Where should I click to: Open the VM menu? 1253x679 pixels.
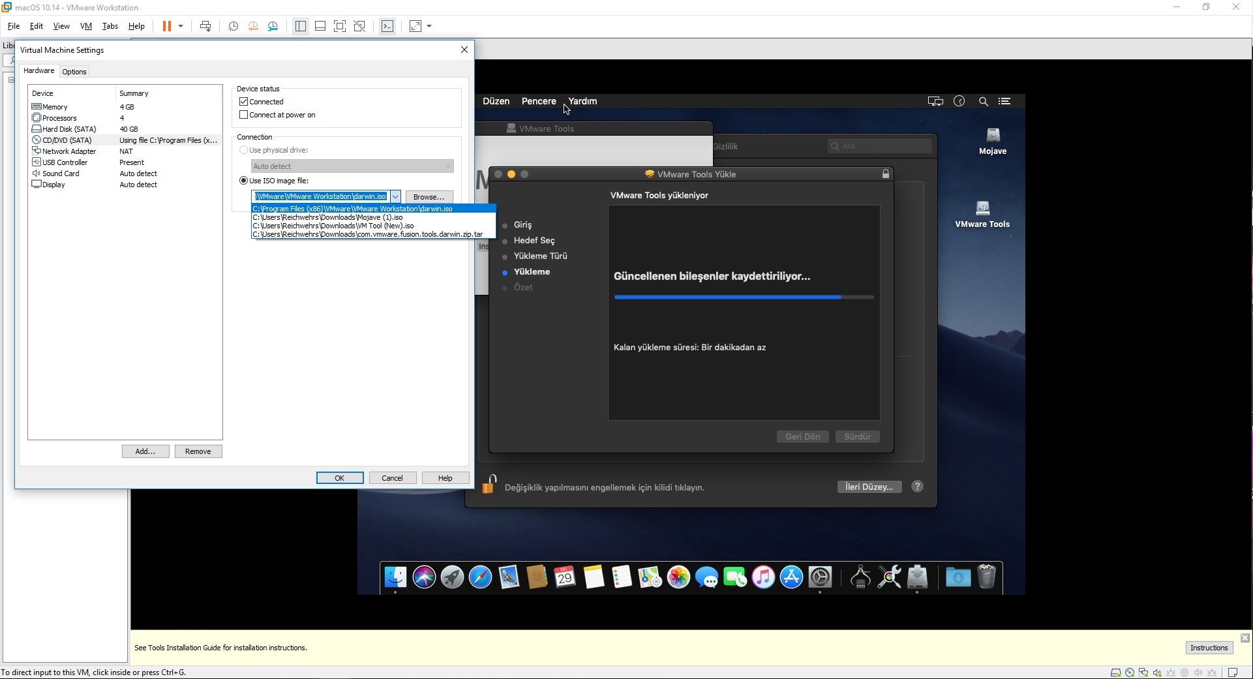pos(85,26)
